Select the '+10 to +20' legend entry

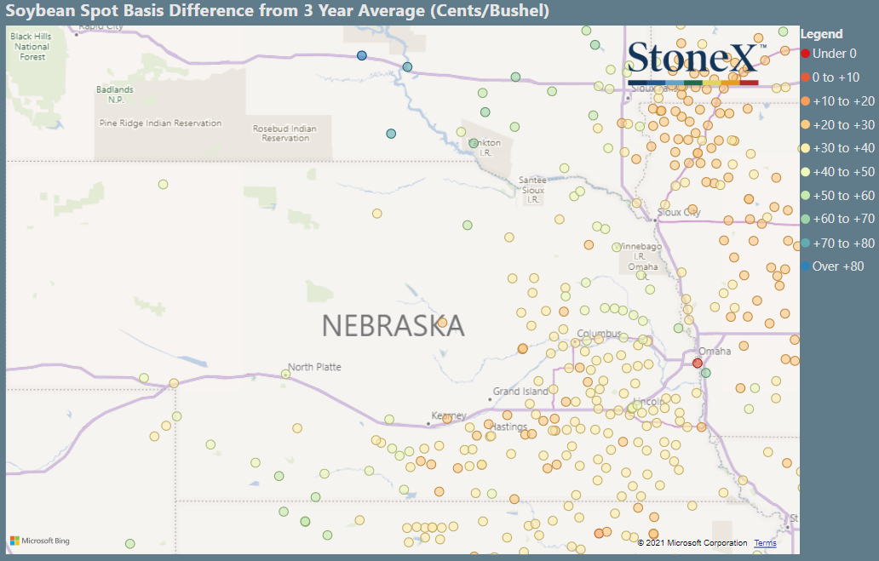[x=838, y=101]
